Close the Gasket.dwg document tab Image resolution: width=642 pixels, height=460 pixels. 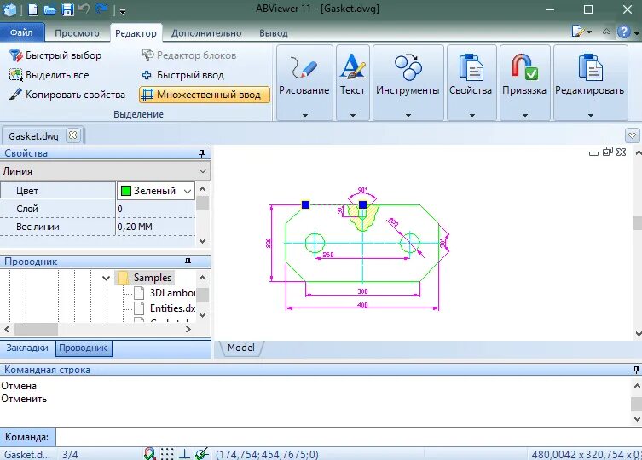pyautogui.click(x=72, y=135)
